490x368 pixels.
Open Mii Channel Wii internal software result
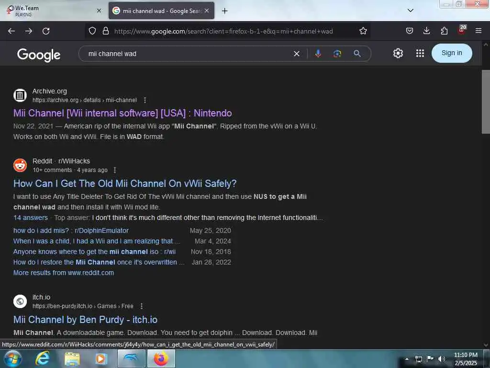(122, 113)
